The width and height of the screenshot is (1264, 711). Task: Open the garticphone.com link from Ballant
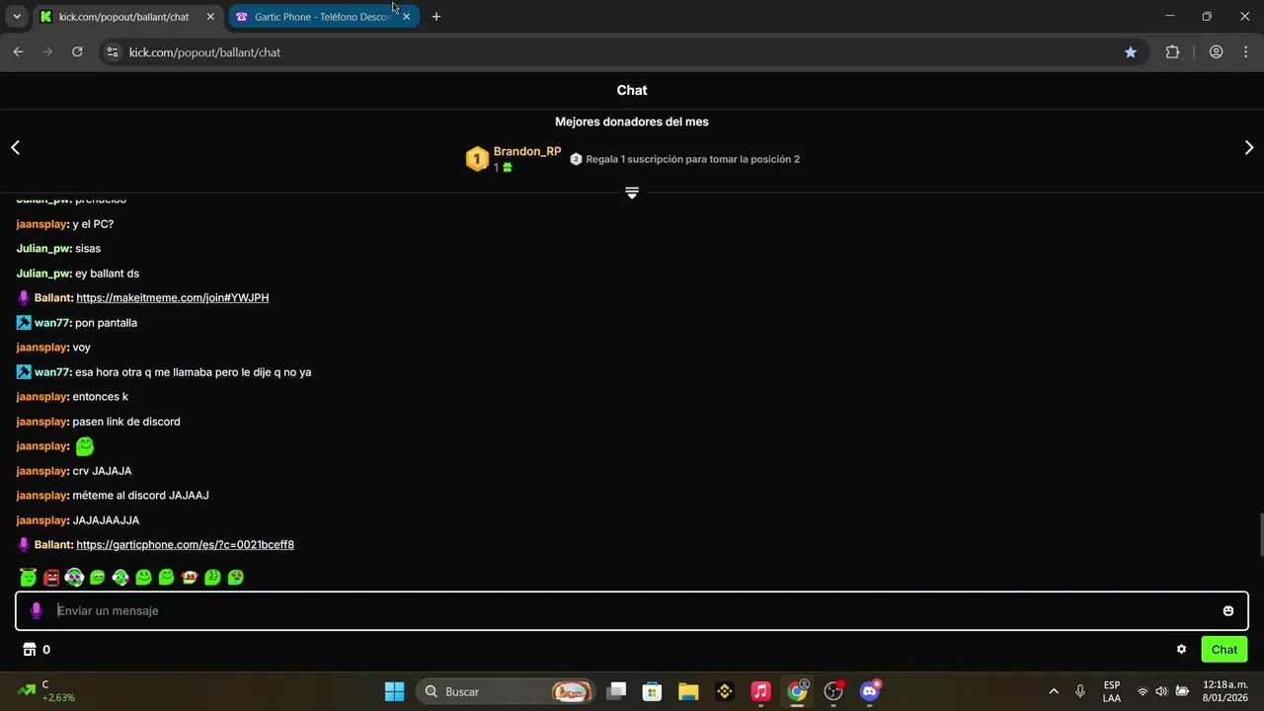click(185, 545)
